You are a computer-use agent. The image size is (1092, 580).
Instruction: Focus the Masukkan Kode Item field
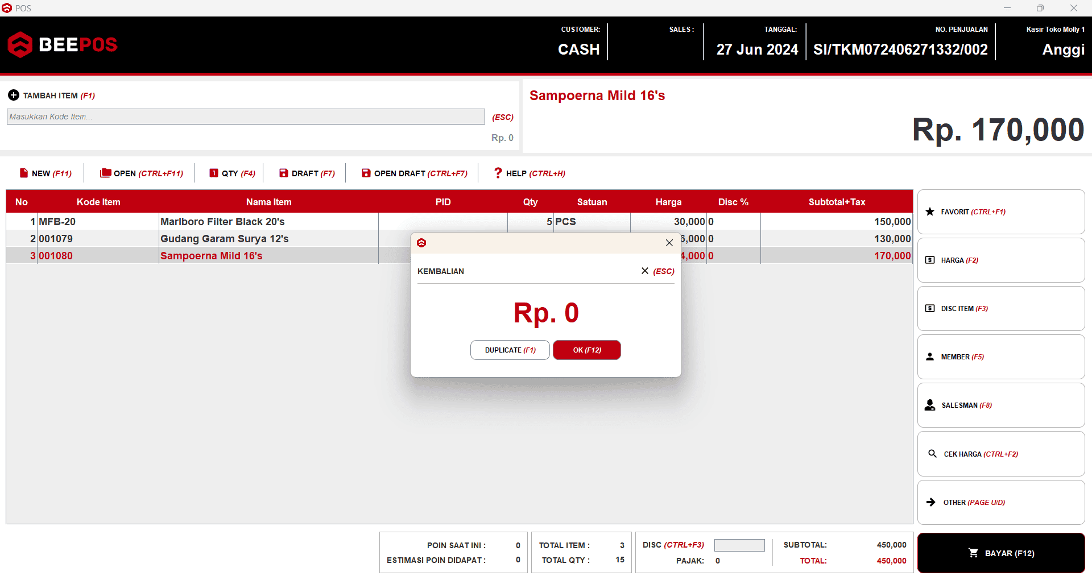coord(246,117)
